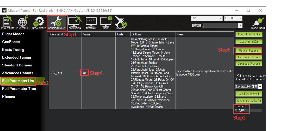Select Extended Tuning in the sidebar
This screenshot has width=287, height=131.
click(x=16, y=58)
